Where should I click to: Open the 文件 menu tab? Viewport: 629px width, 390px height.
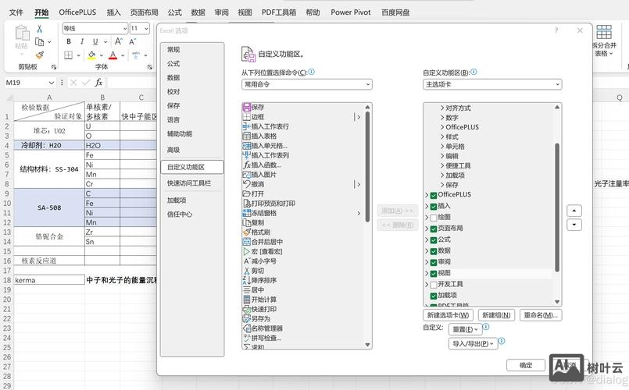pyautogui.click(x=16, y=12)
